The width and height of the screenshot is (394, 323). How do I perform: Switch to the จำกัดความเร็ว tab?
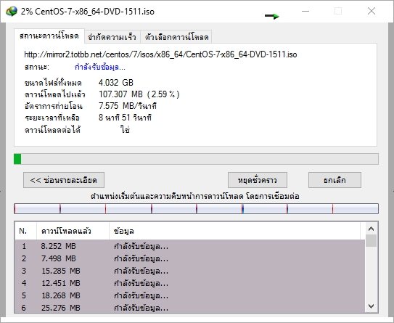tap(112, 37)
